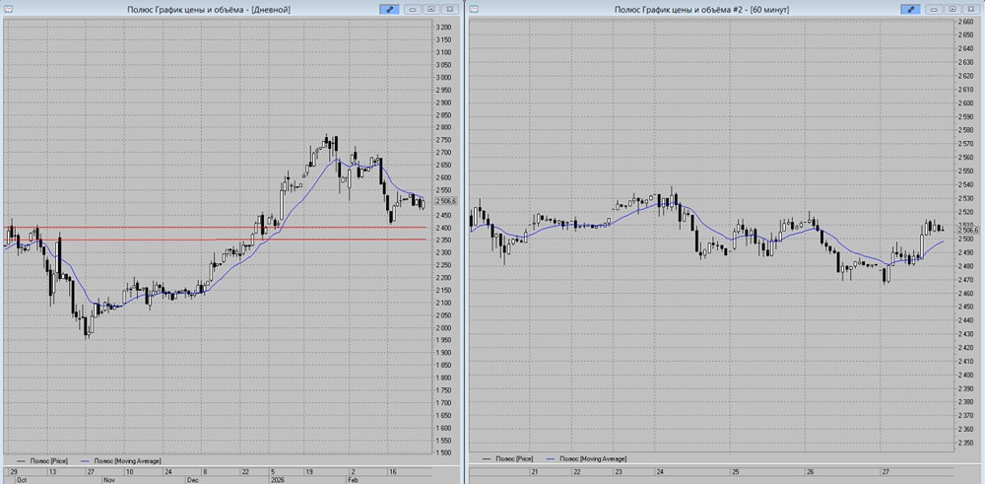Click date label 13 on Дневной time axis

[53, 471]
